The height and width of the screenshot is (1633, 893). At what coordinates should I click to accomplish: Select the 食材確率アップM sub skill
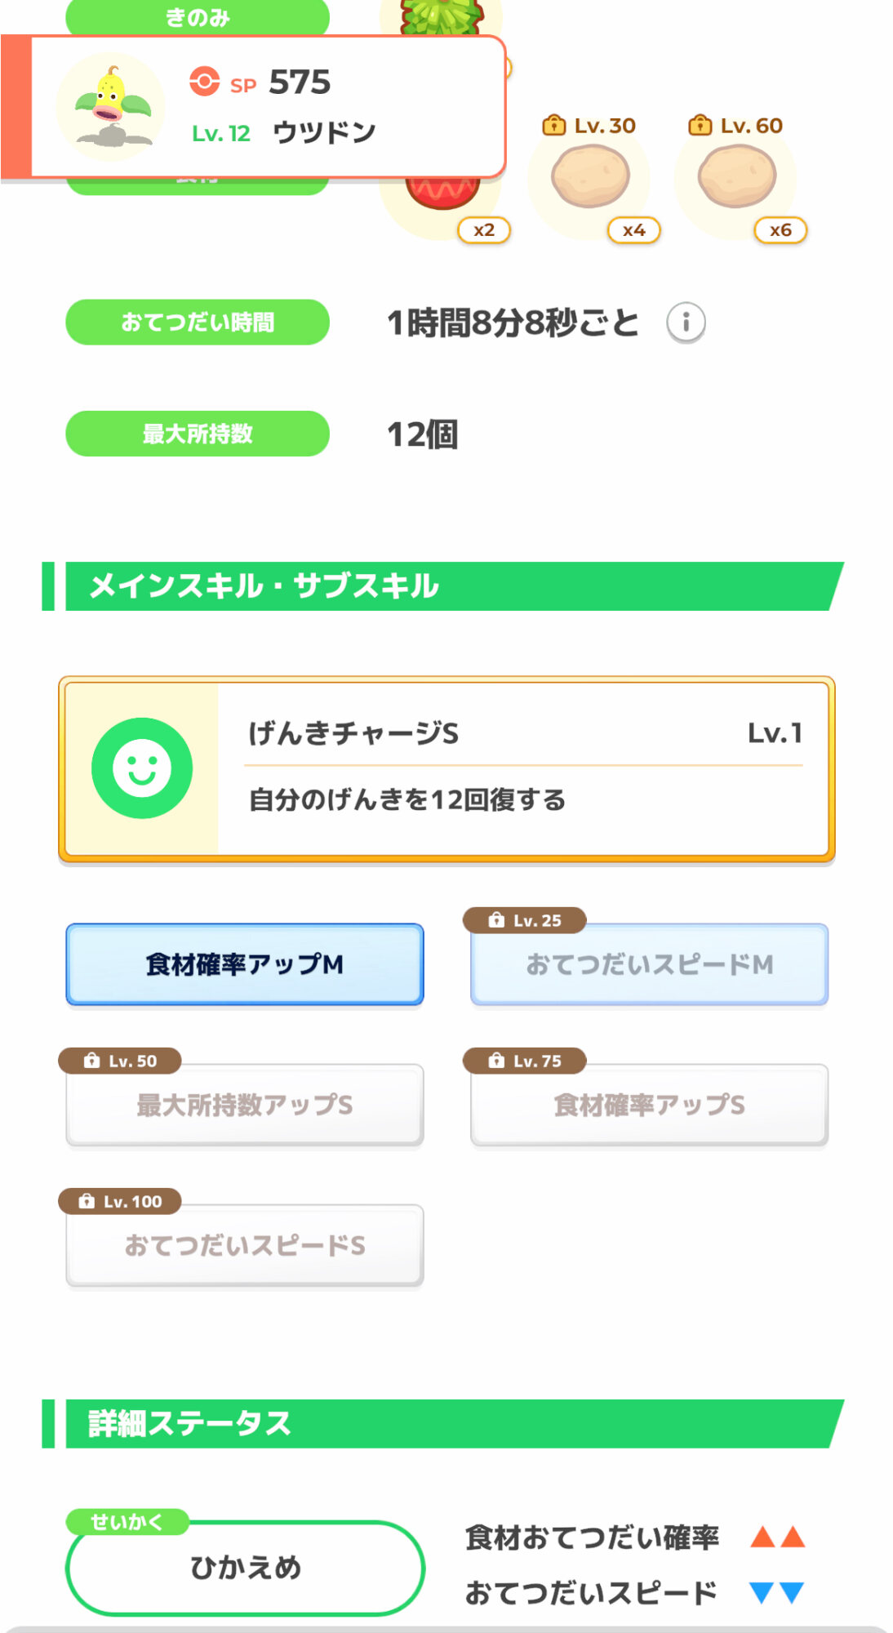coord(245,964)
